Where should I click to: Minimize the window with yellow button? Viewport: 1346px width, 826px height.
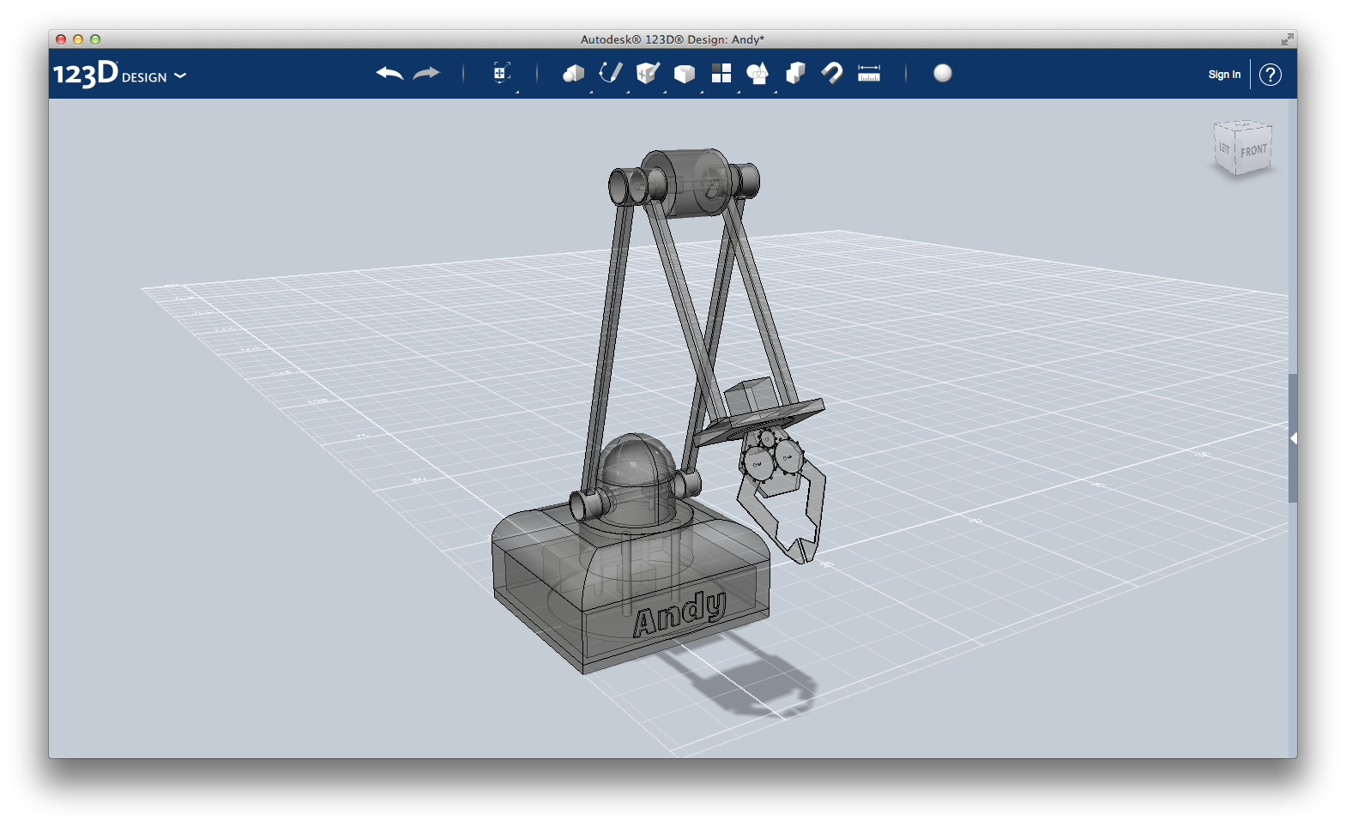(x=78, y=39)
